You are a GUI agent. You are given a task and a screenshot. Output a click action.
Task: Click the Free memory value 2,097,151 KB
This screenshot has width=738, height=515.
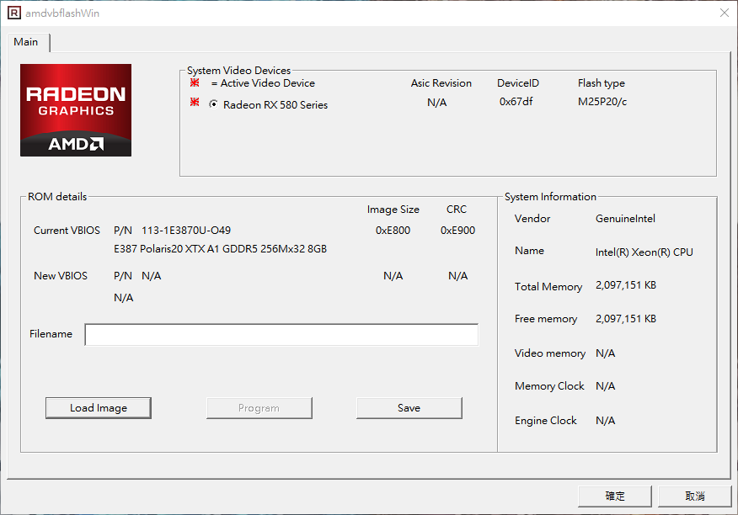[625, 319]
